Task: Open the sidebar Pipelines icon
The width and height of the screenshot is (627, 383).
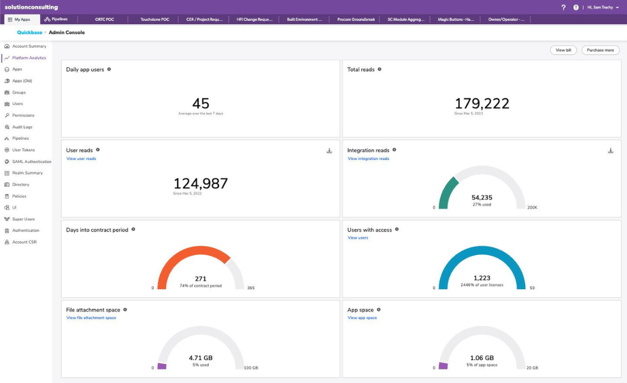Action: pos(7,139)
